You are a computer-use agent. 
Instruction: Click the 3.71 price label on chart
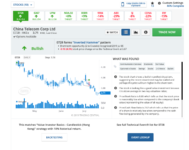tap(105, 93)
